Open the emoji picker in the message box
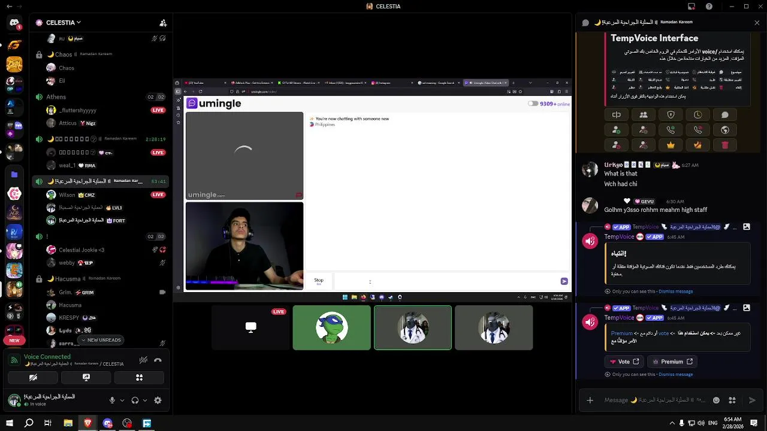The image size is (767, 431). click(716, 400)
